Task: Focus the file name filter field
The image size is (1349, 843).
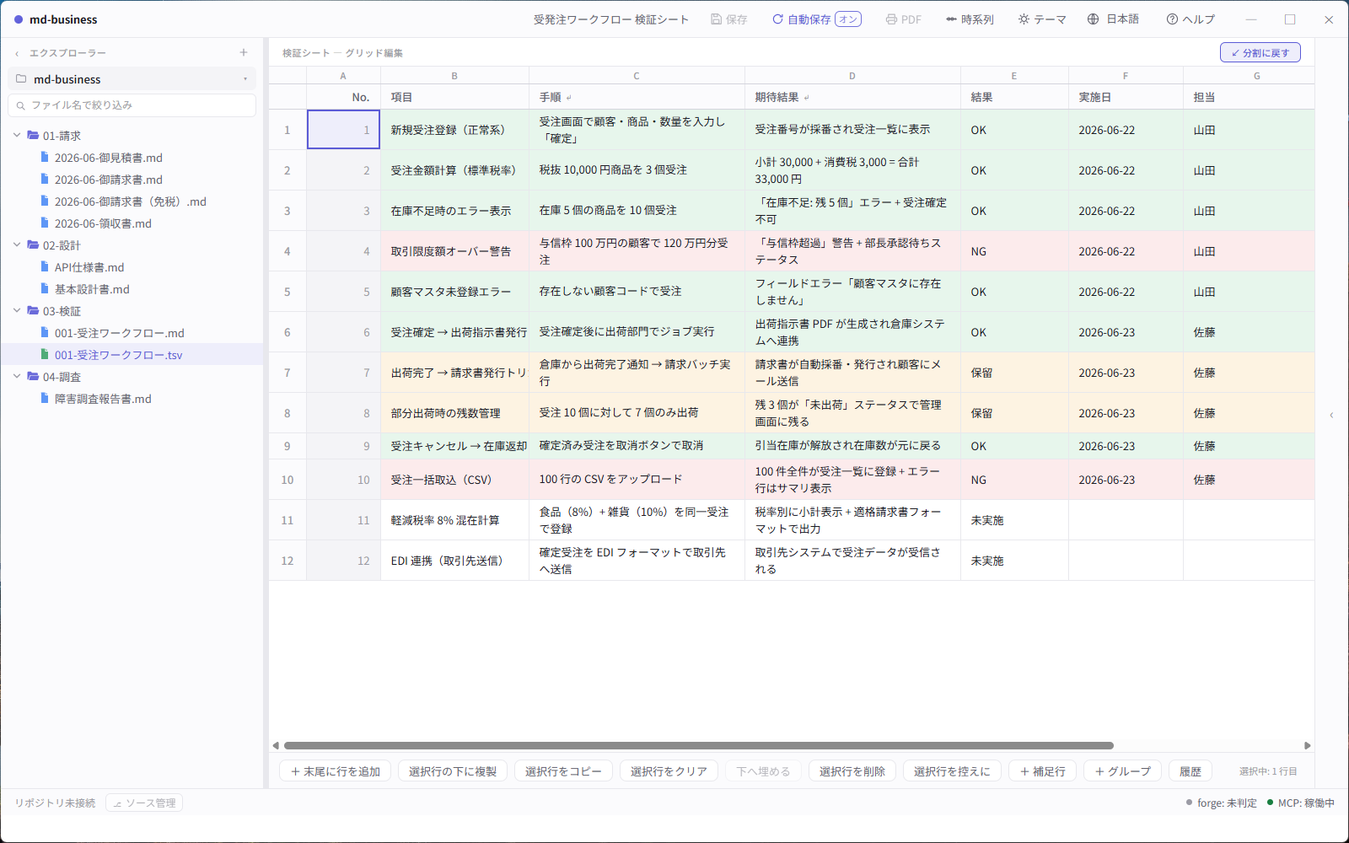Action: click(x=132, y=105)
